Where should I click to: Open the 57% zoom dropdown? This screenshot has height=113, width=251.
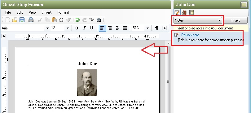tap(148, 28)
